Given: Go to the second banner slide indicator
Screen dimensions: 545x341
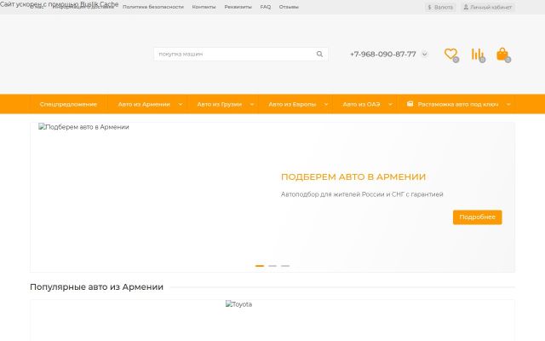Looking at the screenshot, I should click(x=272, y=266).
